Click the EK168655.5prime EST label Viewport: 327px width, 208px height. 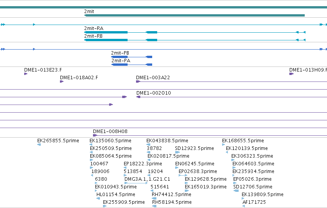(x=243, y=141)
